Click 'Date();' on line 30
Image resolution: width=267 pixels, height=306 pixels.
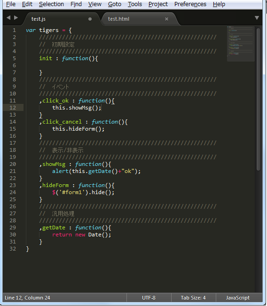click(x=100, y=235)
